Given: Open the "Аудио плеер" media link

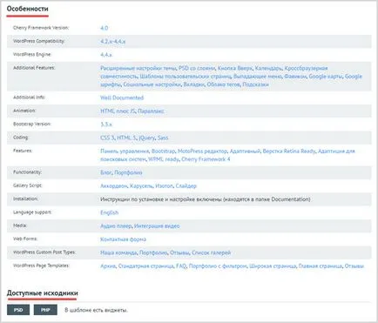Looking at the screenshot, I should pyautogui.click(x=116, y=226).
